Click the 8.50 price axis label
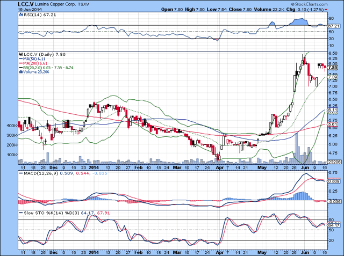344x256 pixels. coord(333,53)
